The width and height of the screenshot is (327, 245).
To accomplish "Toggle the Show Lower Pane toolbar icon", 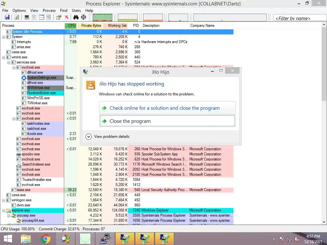I will tap(42, 17).
